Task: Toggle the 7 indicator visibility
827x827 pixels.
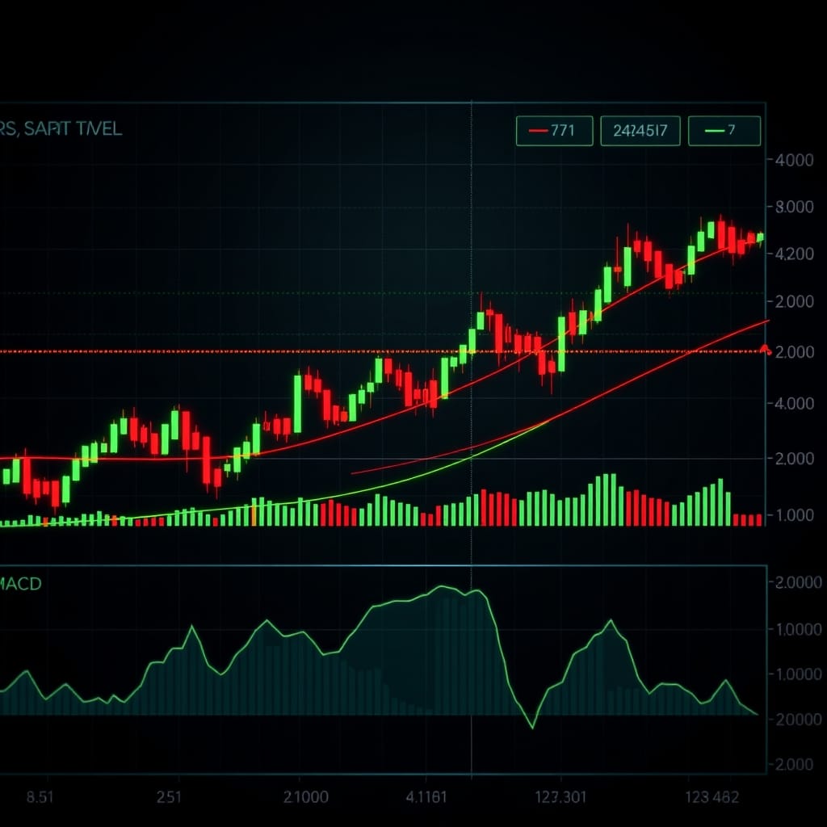Action: coord(724,129)
